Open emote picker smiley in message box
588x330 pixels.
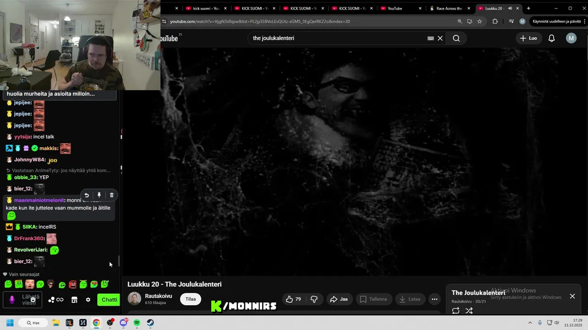click(x=33, y=300)
